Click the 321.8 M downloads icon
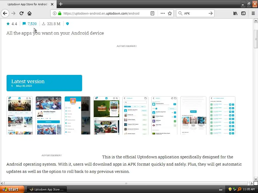 point(44,24)
